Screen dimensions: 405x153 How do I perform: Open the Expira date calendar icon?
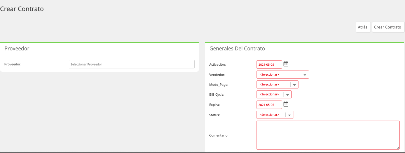click(286, 104)
